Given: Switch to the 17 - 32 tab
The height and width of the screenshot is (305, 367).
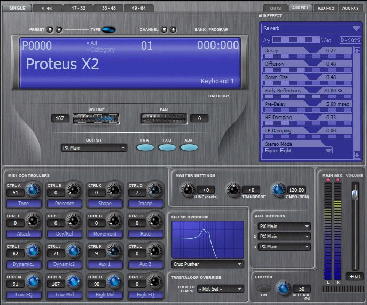Looking at the screenshot, I should pos(79,8).
